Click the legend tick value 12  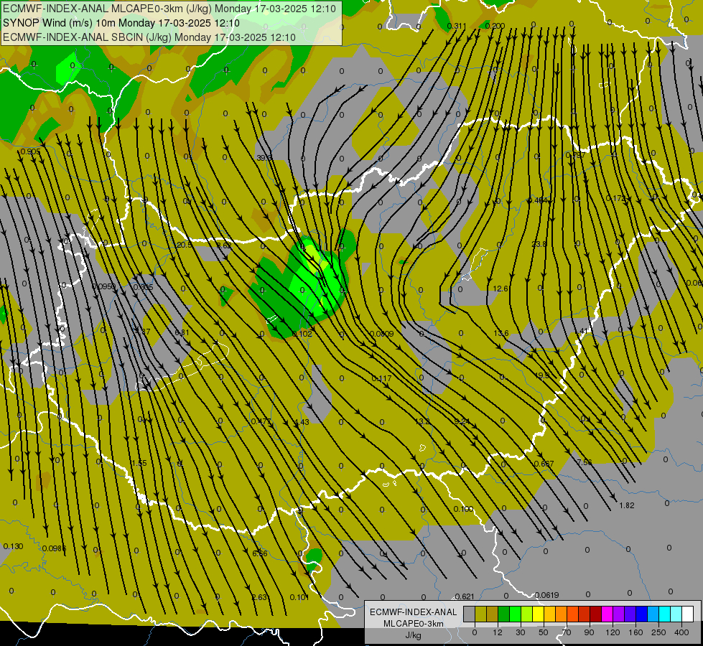tap(497, 632)
